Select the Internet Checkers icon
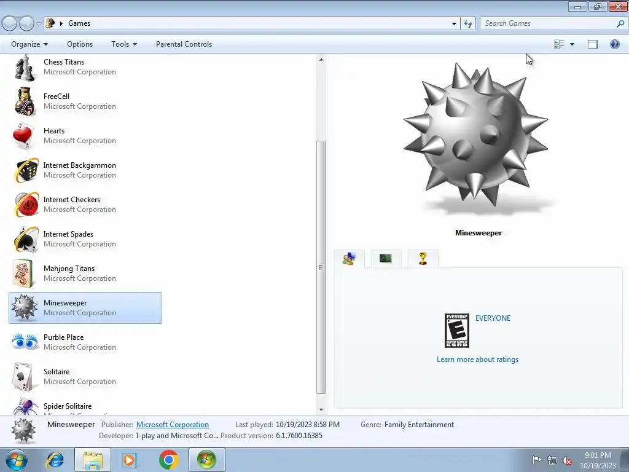Viewport: 629px width, 472px height. tap(26, 205)
